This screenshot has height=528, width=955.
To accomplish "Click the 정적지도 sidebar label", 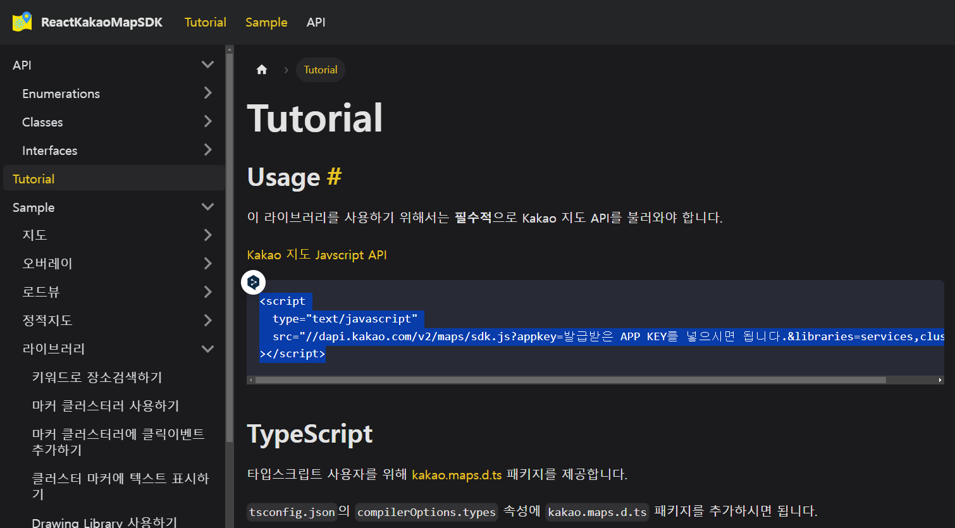I will click(x=47, y=320).
